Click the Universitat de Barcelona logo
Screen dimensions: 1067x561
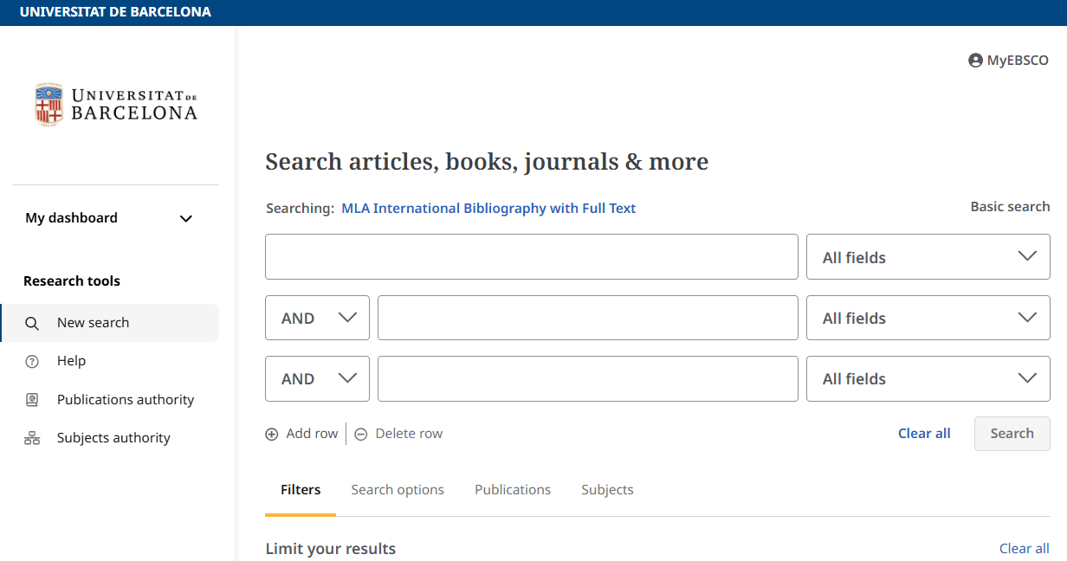coord(116,105)
